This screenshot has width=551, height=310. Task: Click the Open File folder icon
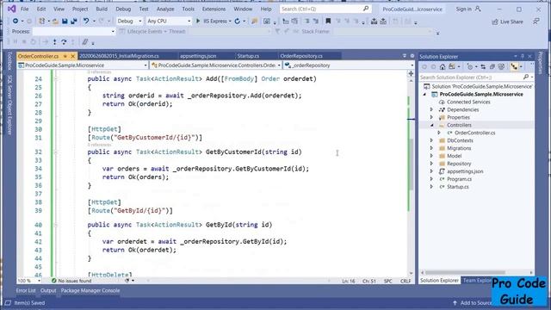[x=55, y=22]
